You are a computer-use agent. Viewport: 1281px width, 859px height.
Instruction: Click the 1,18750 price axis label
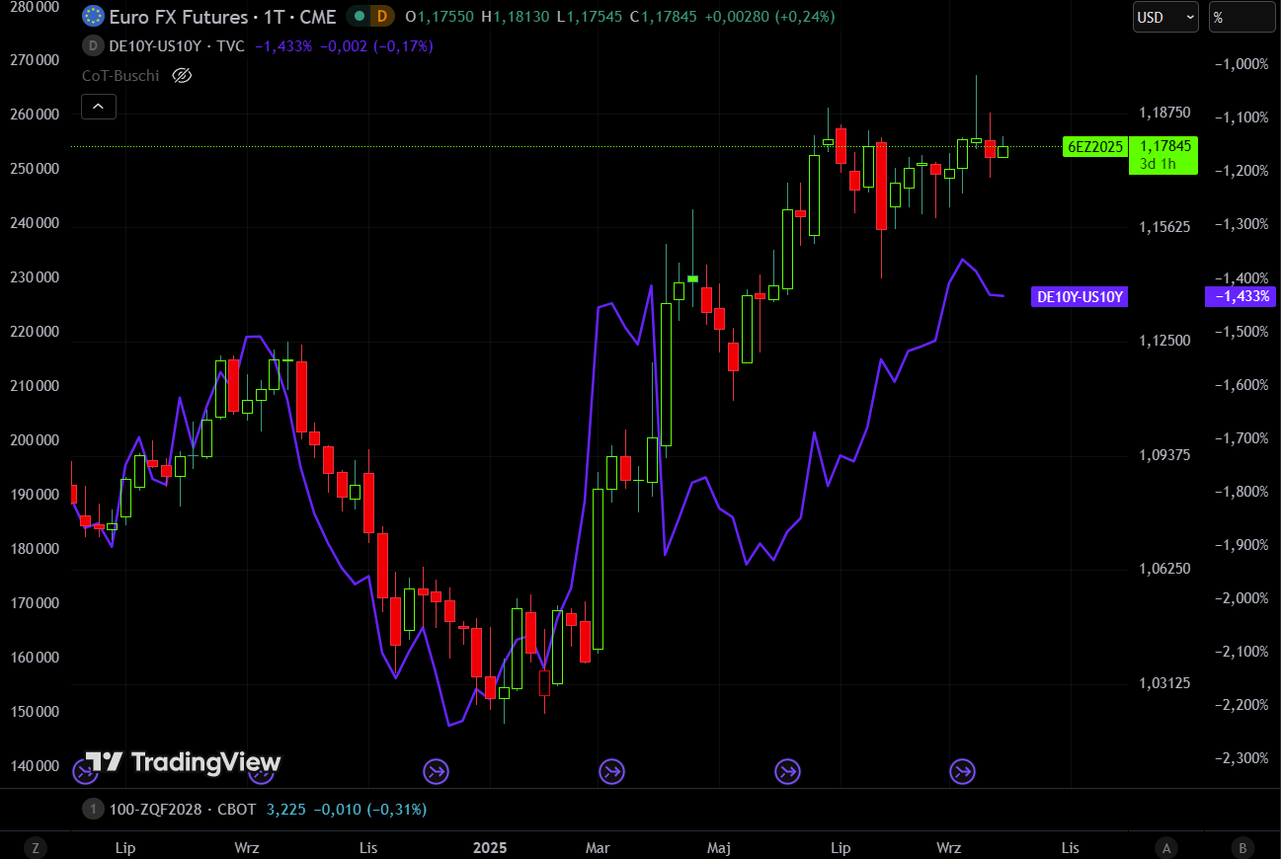1165,113
